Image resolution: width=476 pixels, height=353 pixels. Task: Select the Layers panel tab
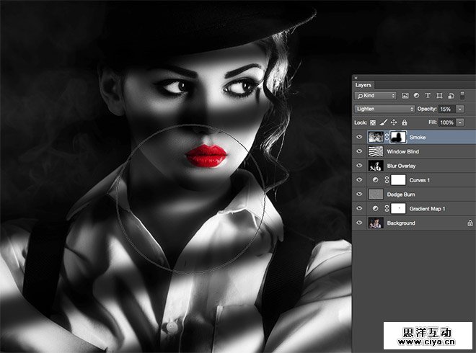[363, 85]
